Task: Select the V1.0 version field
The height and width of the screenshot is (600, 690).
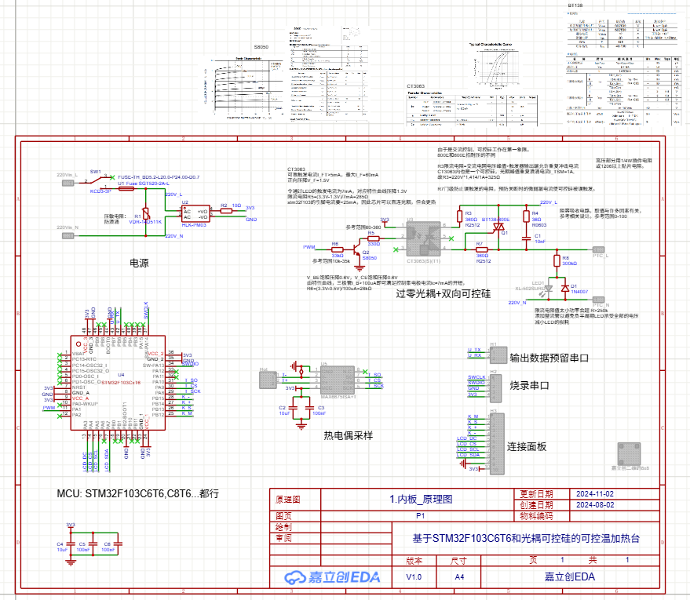Action: click(x=413, y=577)
